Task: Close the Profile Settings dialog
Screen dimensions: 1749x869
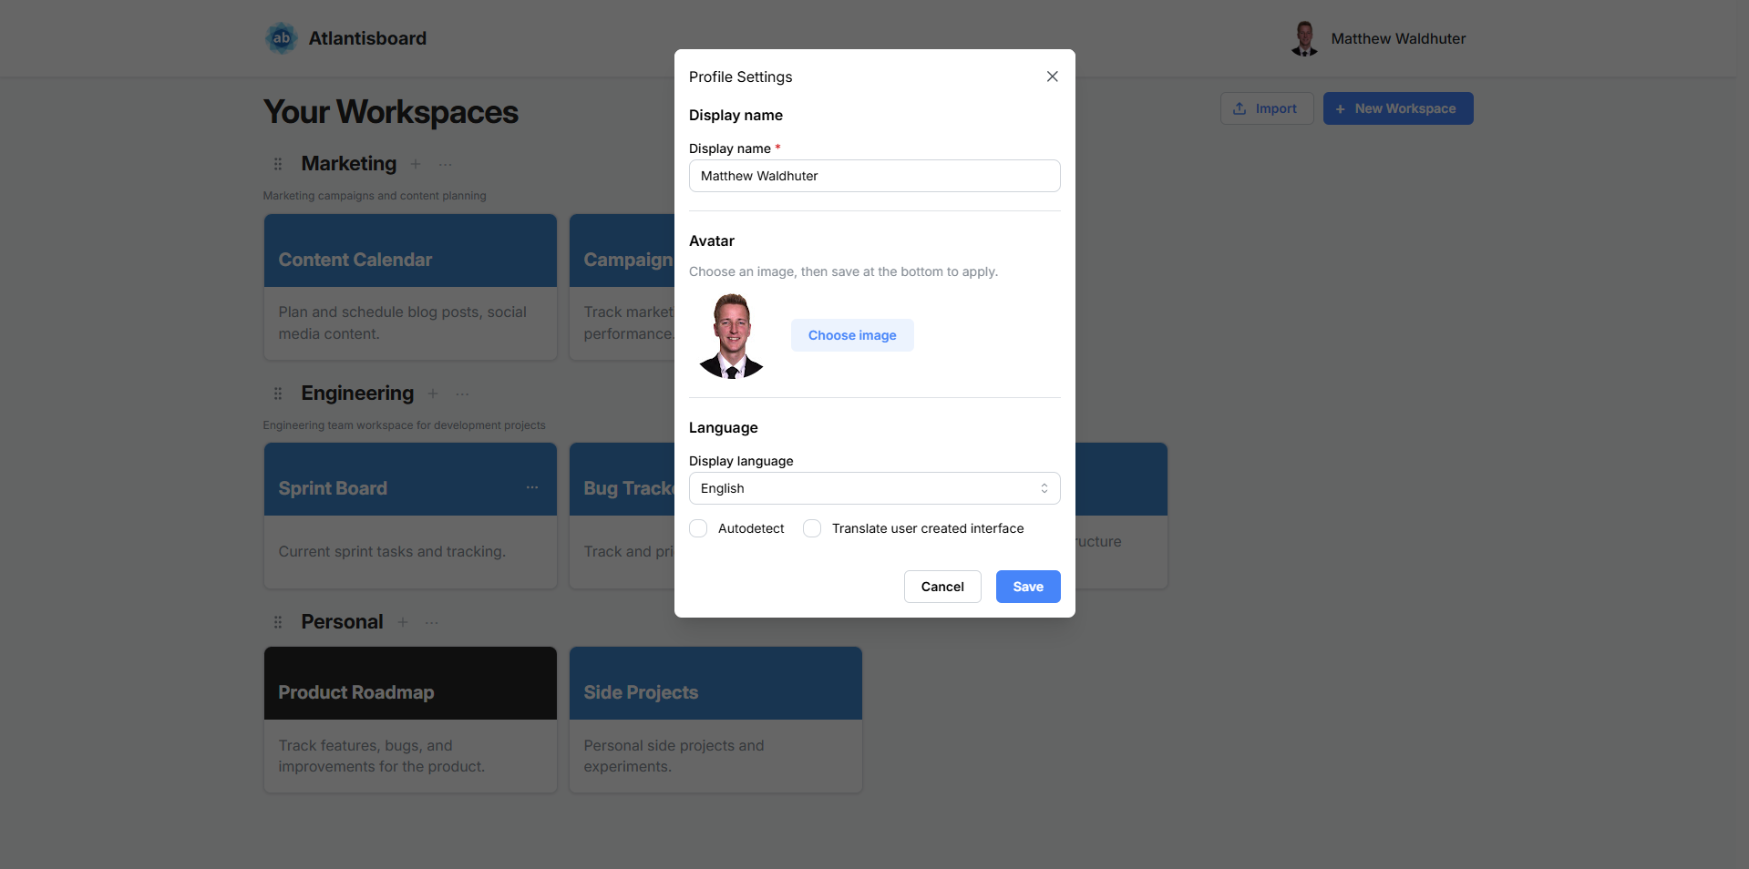Action: pyautogui.click(x=1052, y=77)
